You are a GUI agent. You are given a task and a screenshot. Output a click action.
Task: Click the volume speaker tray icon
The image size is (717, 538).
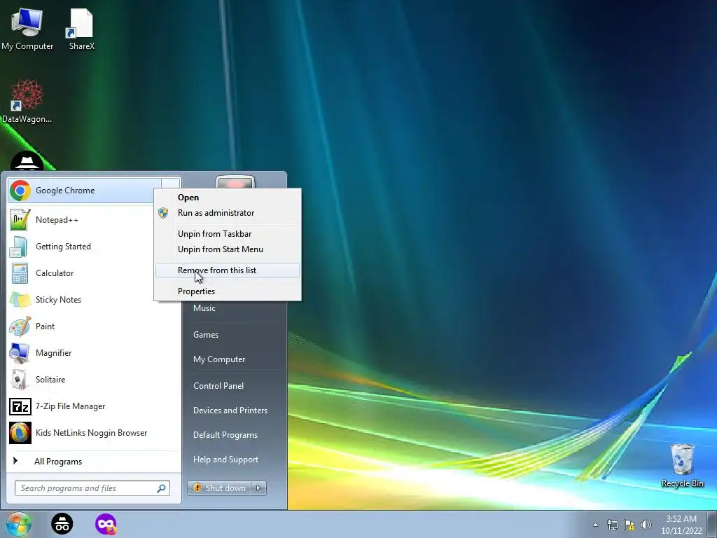(x=646, y=525)
